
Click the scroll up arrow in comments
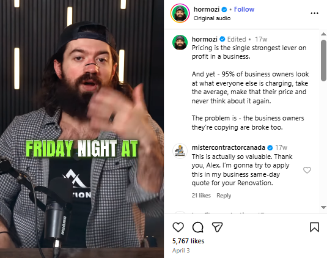click(323, 34)
